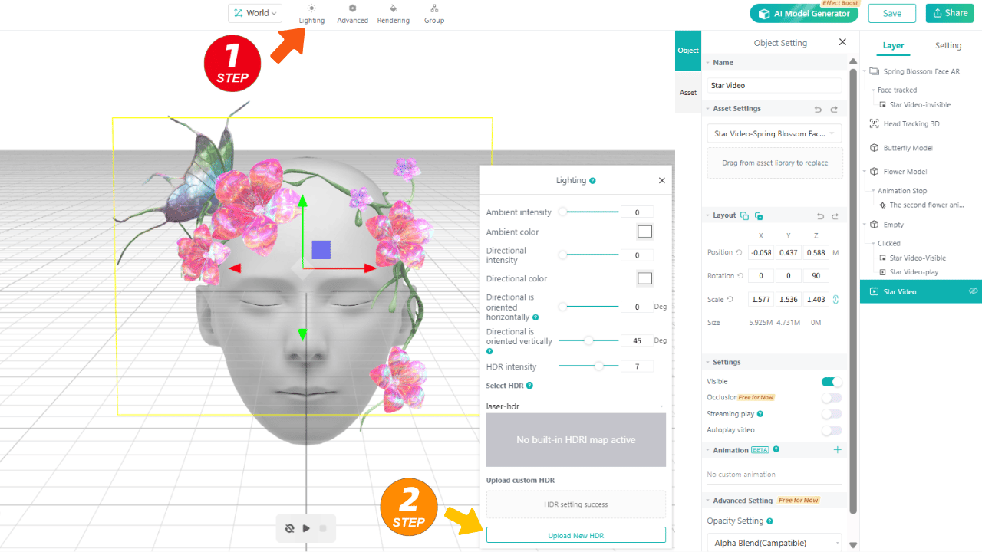Click the scale lock proportions icon
This screenshot has width=982, height=552.
point(835,300)
